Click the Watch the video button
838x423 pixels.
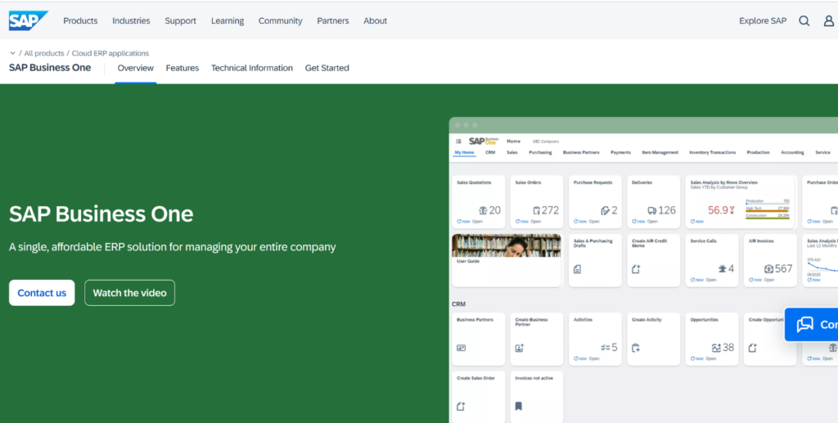(129, 293)
